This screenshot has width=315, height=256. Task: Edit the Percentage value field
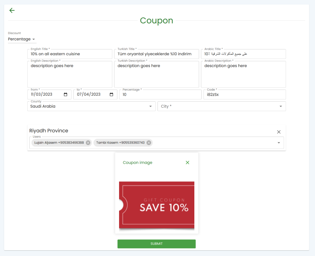[160, 94]
